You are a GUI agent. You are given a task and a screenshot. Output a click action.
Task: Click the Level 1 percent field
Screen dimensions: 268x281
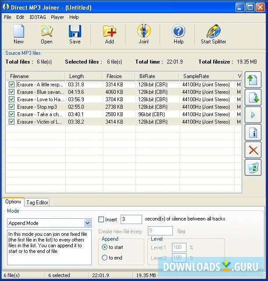coord(179,247)
